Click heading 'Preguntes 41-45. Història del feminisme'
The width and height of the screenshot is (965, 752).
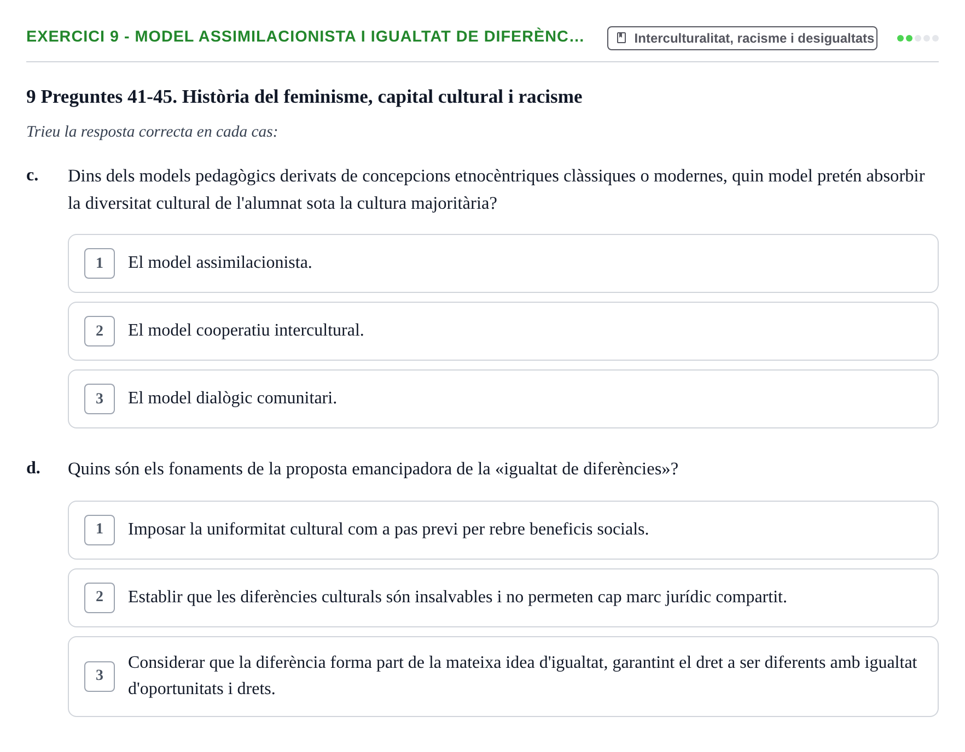point(304,97)
